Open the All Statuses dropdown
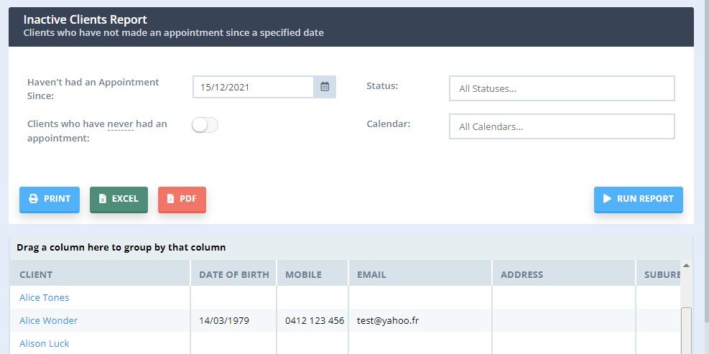This screenshot has height=354, width=709. pos(562,88)
